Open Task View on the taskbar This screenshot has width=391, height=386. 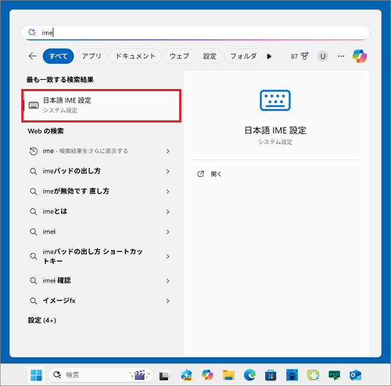(165, 375)
